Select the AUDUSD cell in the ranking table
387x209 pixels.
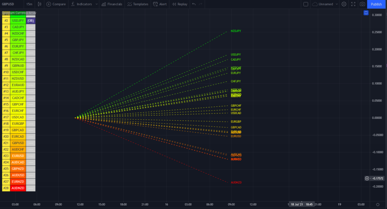point(18,175)
